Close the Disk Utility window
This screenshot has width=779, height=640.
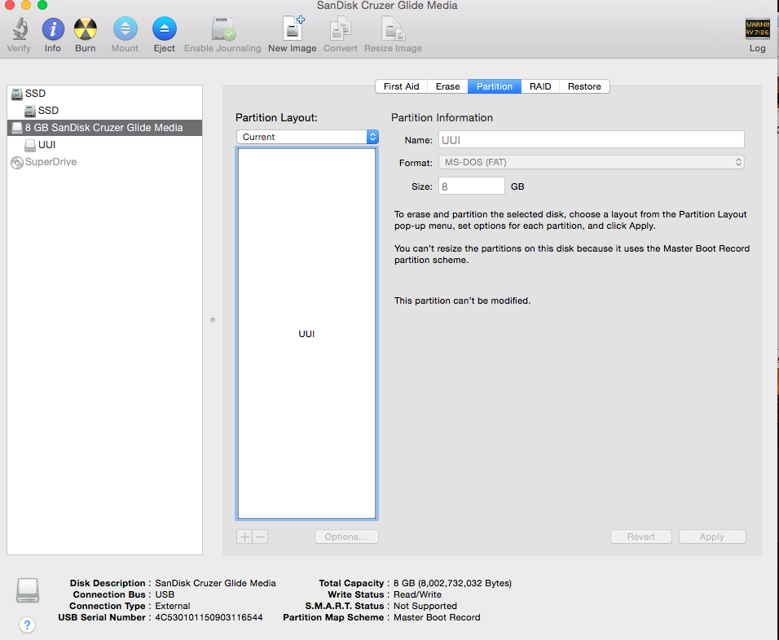coord(10,5)
